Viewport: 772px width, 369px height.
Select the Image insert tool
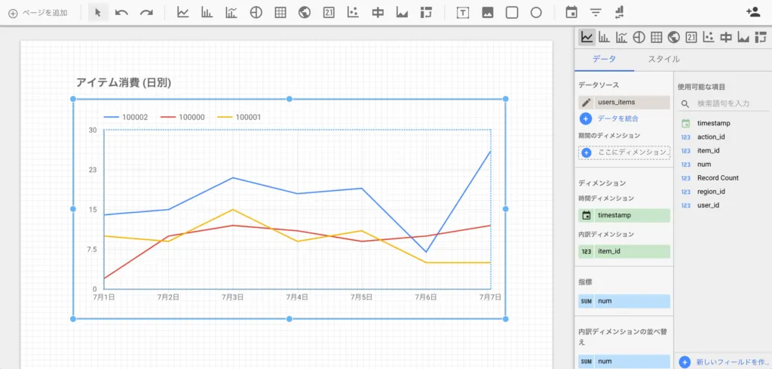click(488, 13)
